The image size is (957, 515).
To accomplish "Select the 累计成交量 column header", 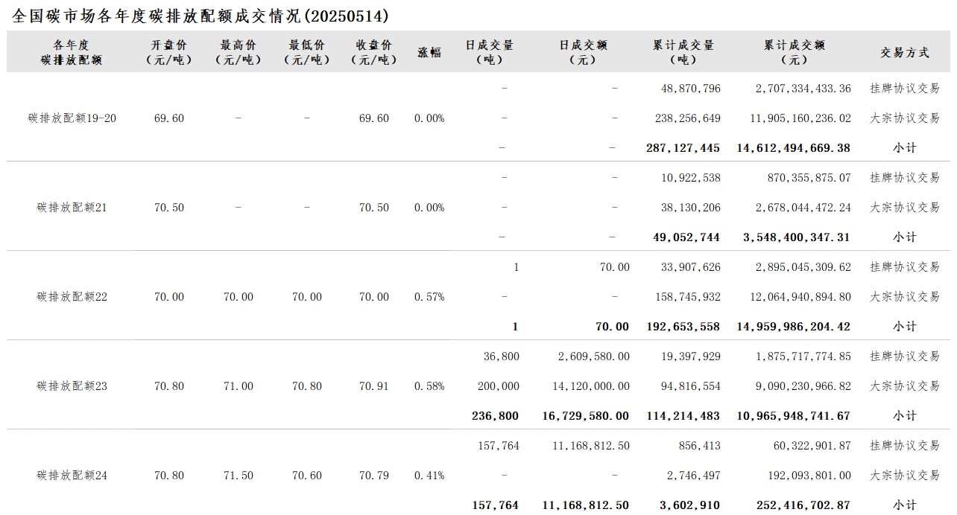I will pyautogui.click(x=683, y=52).
